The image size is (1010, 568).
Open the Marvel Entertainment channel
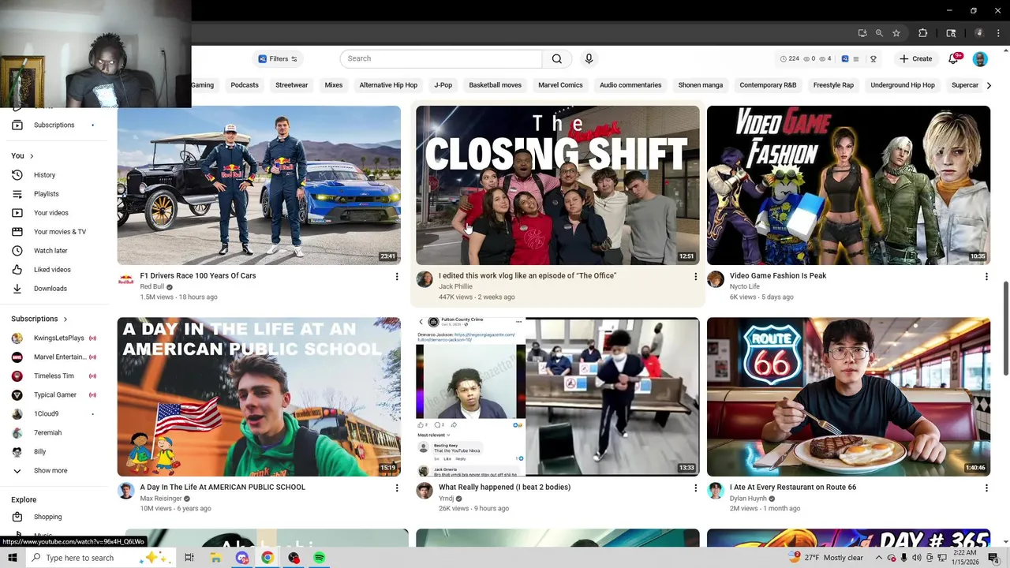(54, 357)
